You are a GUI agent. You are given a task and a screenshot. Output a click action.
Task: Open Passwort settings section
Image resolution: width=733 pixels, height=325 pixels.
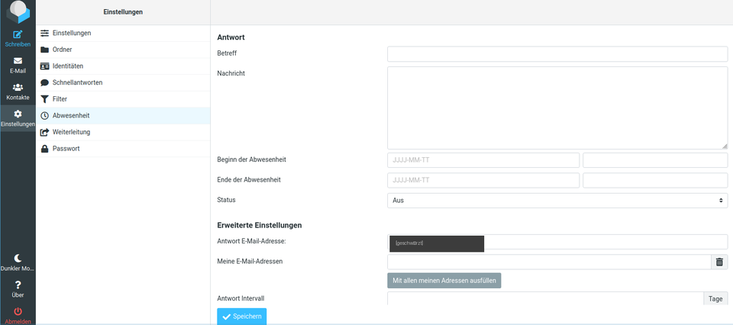pos(123,149)
